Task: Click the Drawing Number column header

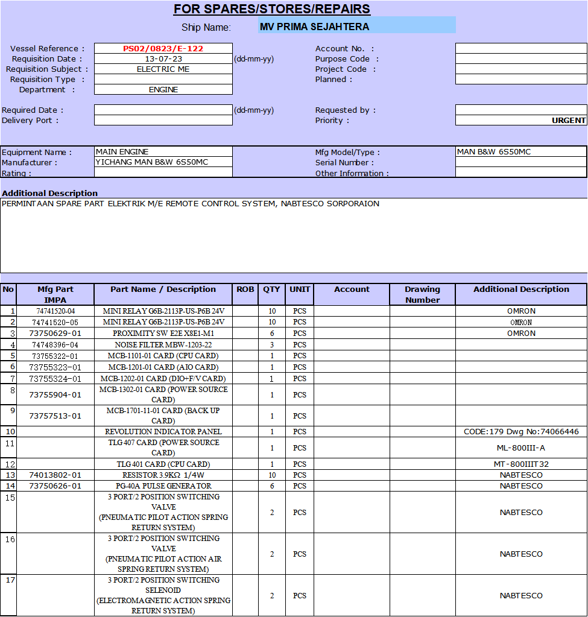Action: (422, 294)
